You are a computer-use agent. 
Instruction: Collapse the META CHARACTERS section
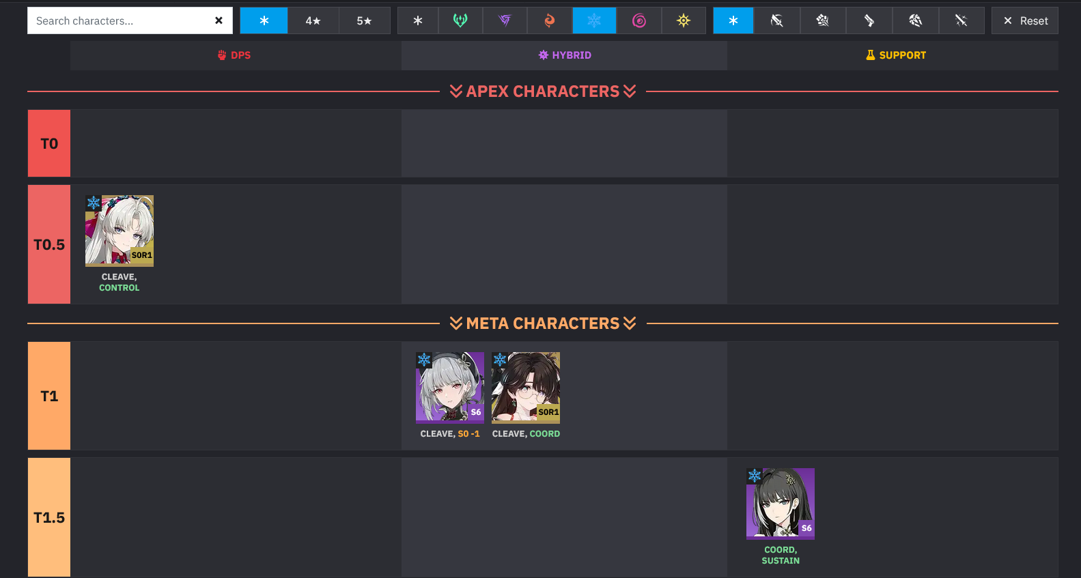tap(543, 323)
